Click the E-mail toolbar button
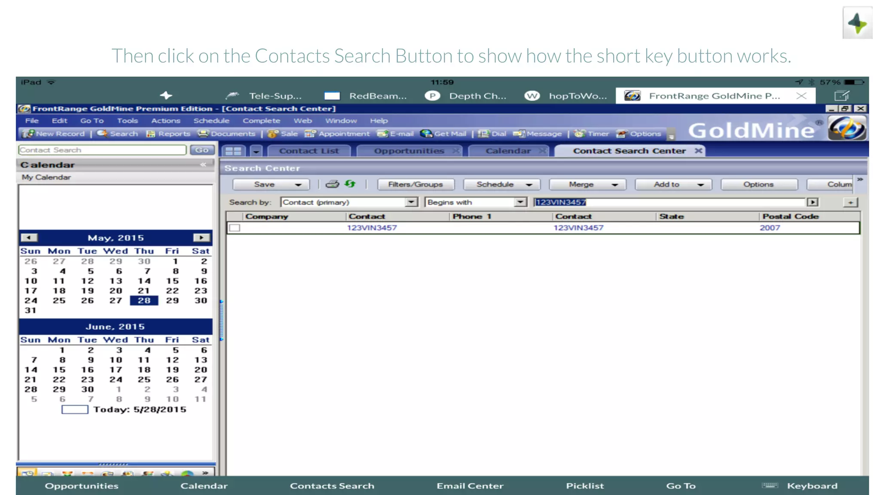880x495 pixels. (x=395, y=134)
